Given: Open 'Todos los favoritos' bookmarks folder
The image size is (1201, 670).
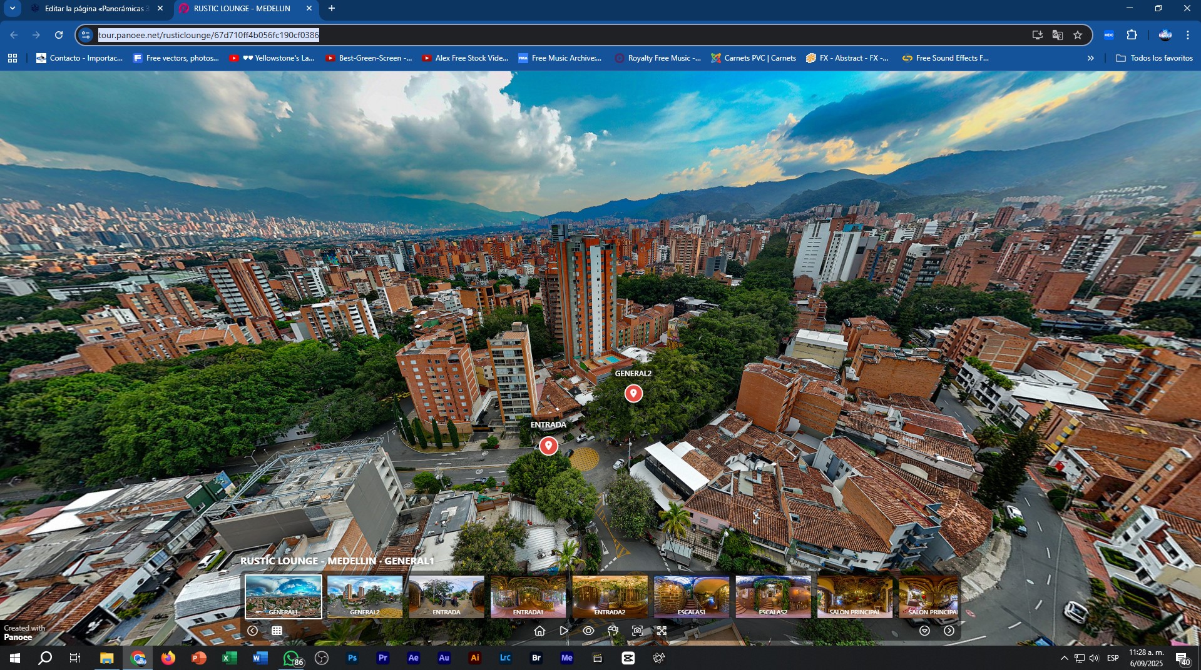Looking at the screenshot, I should click(1155, 58).
